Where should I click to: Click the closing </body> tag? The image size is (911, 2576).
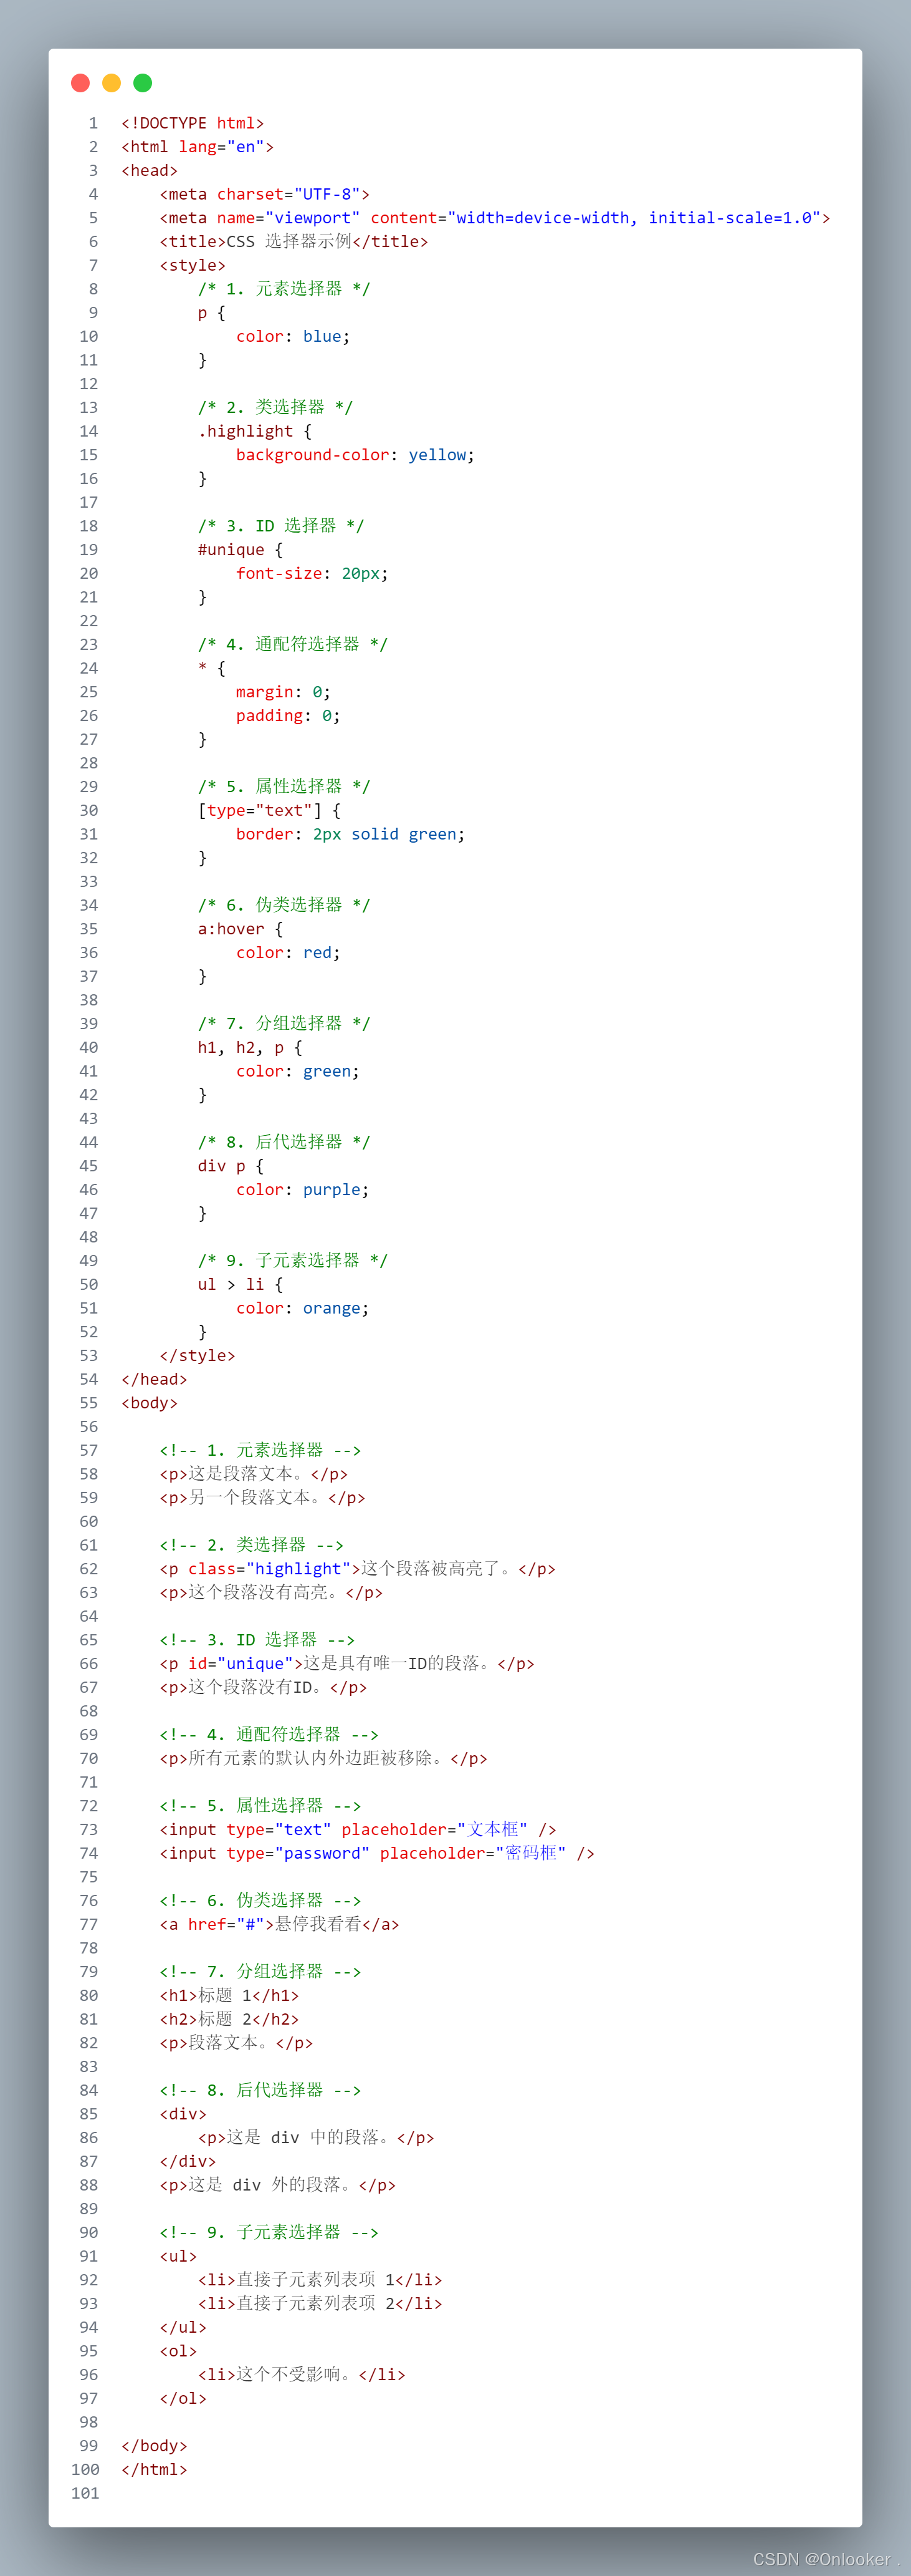point(155,2446)
